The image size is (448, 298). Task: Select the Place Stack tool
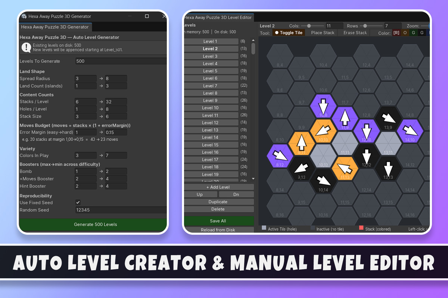pyautogui.click(x=323, y=33)
